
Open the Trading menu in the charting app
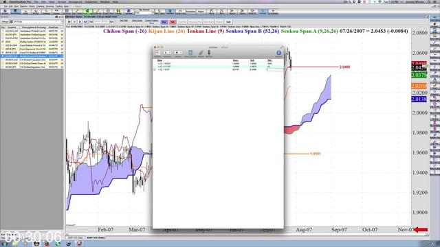(x=58, y=6)
